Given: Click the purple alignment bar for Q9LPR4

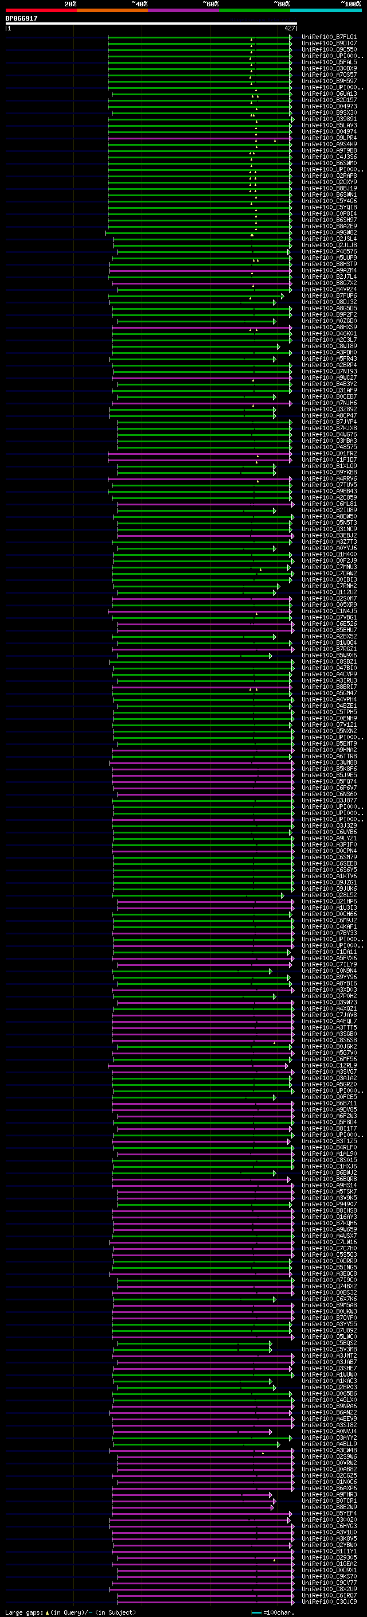Looking at the screenshot, I should tap(200, 138).
